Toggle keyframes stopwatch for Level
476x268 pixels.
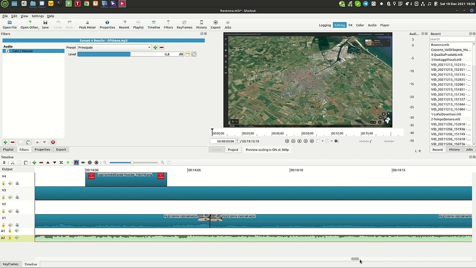[194, 54]
